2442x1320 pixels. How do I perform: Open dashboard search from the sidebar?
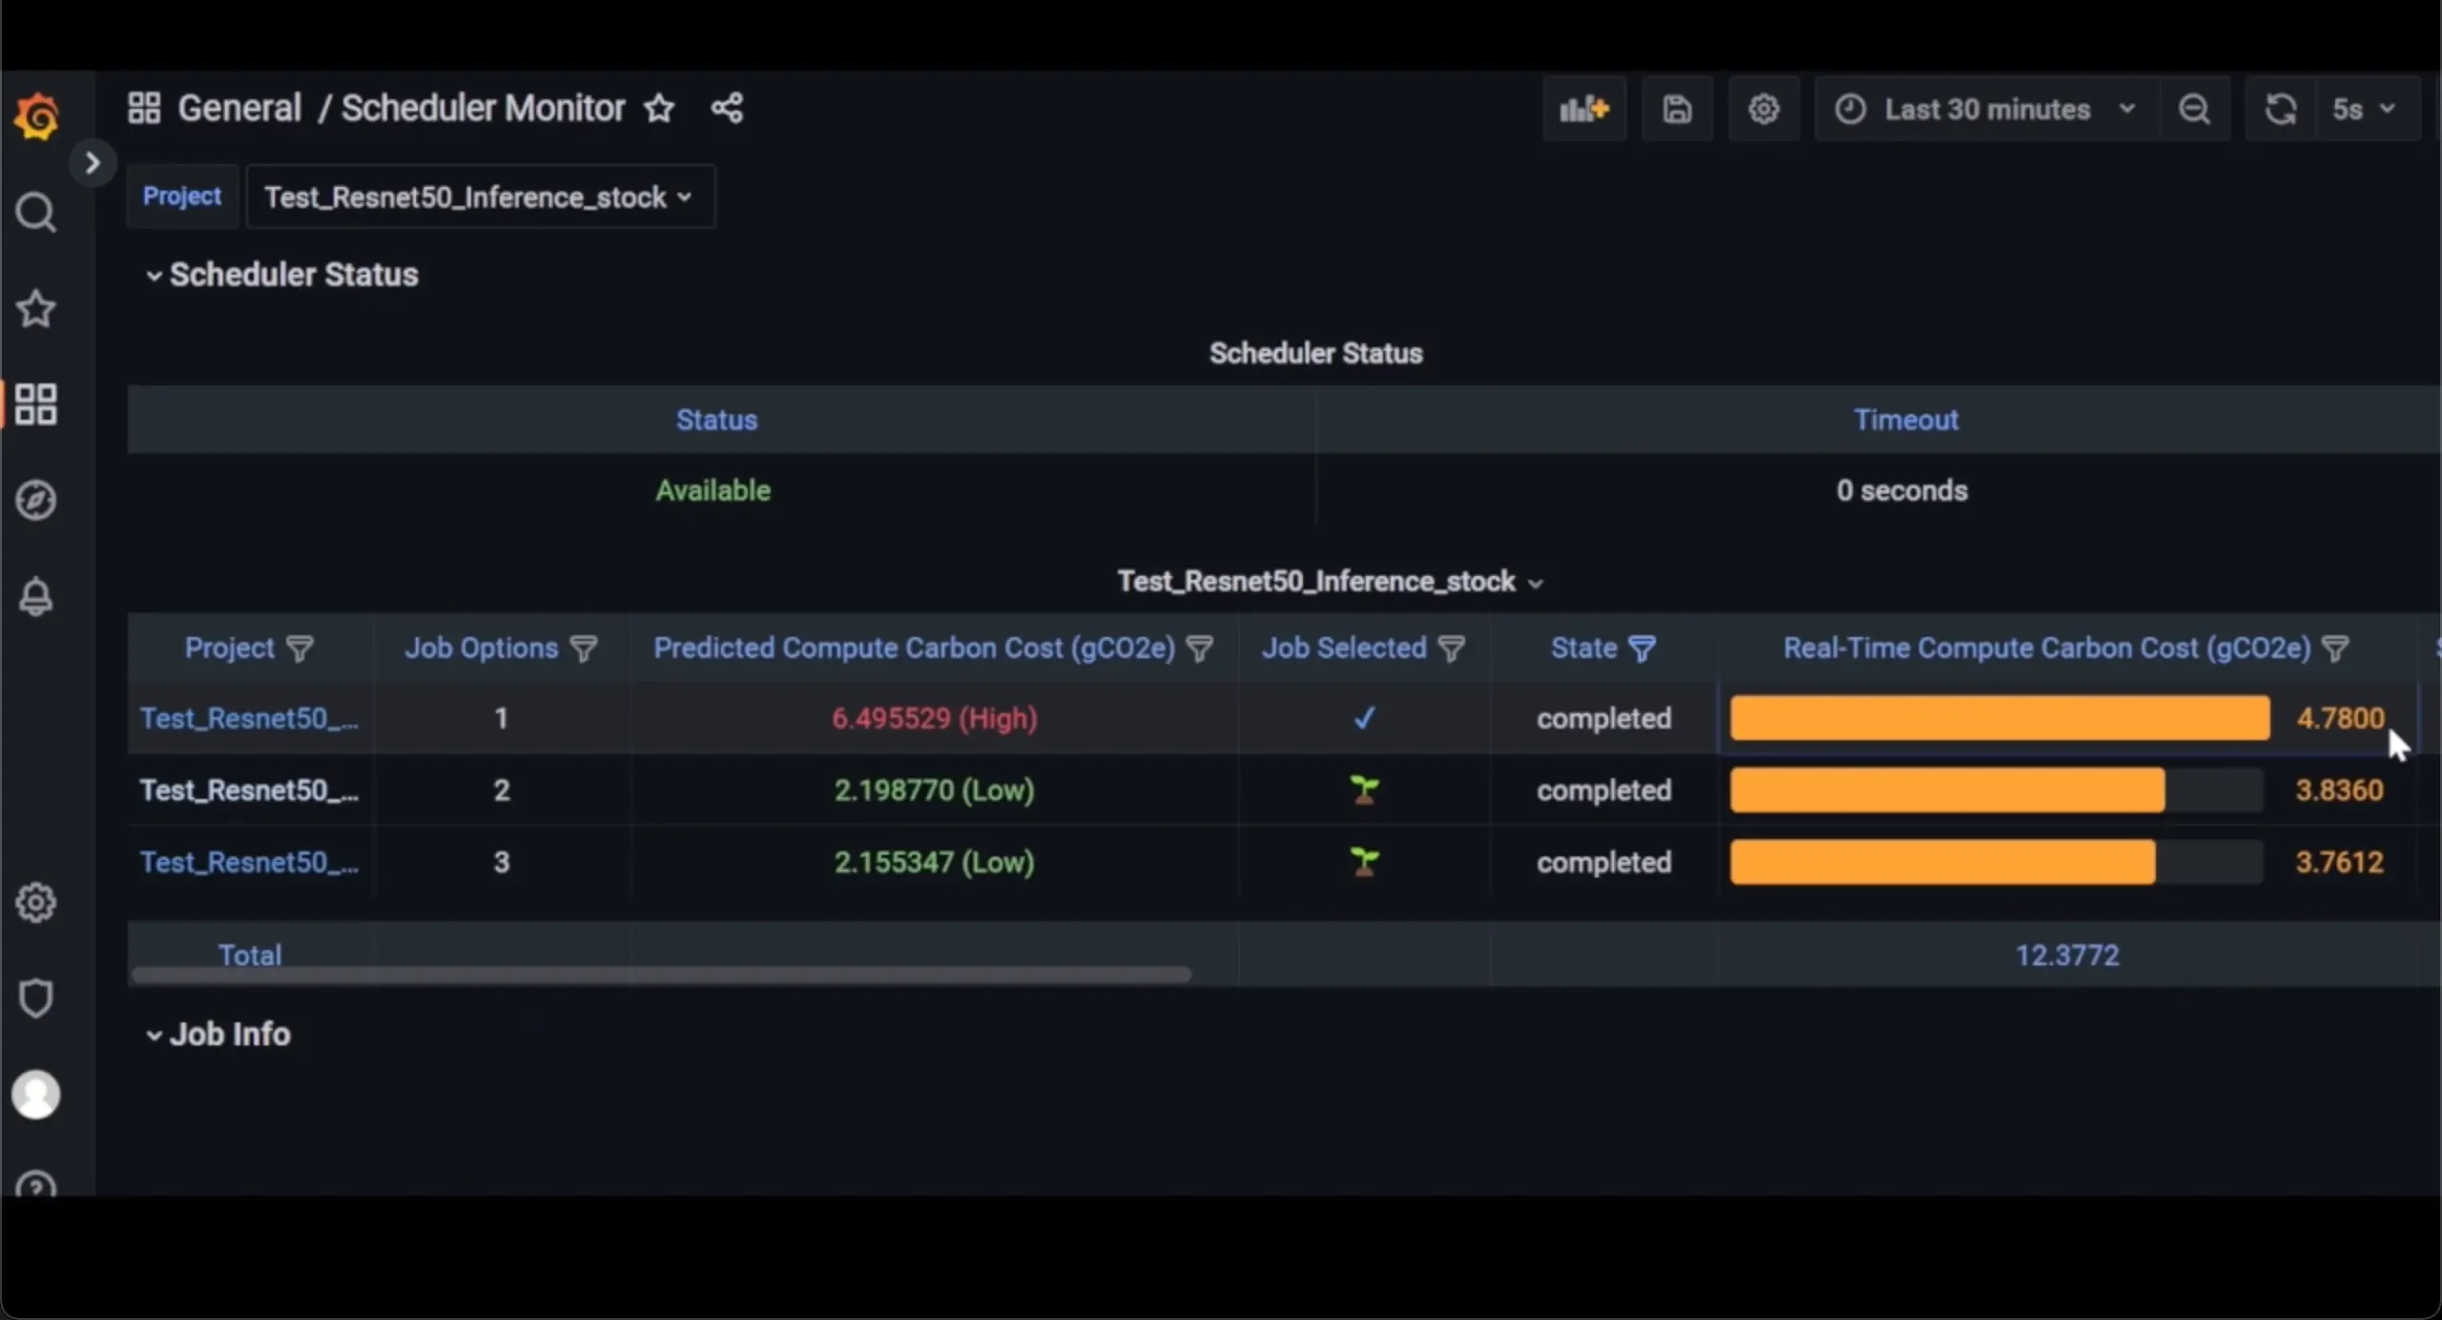tap(35, 212)
